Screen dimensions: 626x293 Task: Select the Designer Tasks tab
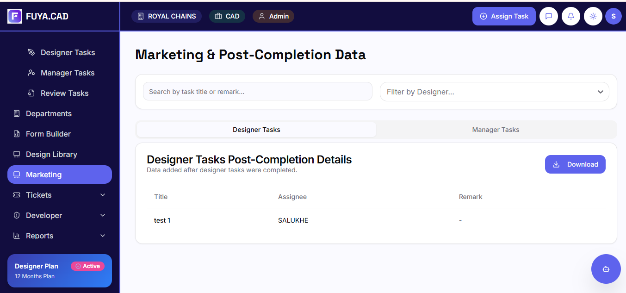(x=256, y=130)
